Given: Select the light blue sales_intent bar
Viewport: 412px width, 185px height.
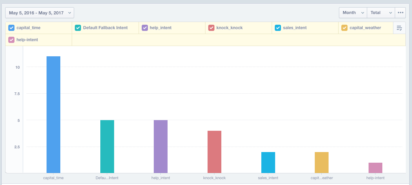Looking at the screenshot, I should pos(268,162).
